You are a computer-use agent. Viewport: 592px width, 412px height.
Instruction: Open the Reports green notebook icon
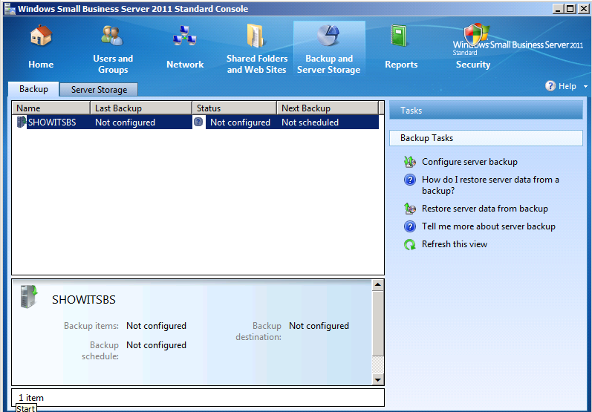pyautogui.click(x=399, y=36)
